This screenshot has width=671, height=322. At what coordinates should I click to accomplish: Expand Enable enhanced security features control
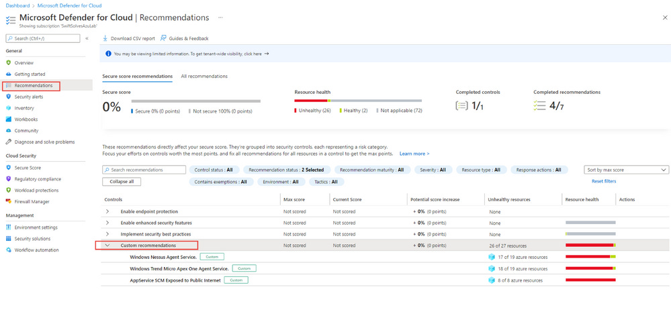[x=107, y=223]
